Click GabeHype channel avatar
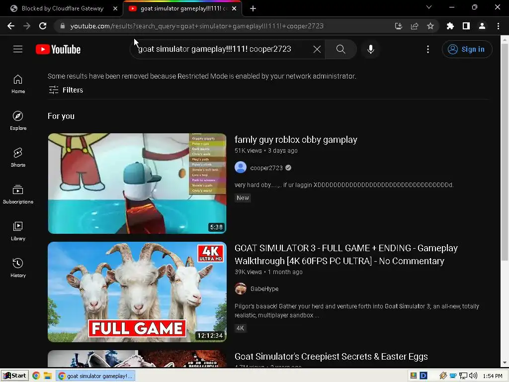The image size is (509, 382). tap(241, 288)
